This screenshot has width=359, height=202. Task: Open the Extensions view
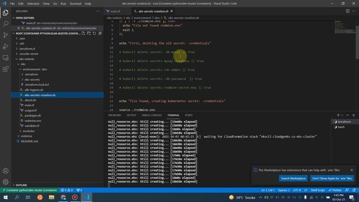[x=6, y=68]
